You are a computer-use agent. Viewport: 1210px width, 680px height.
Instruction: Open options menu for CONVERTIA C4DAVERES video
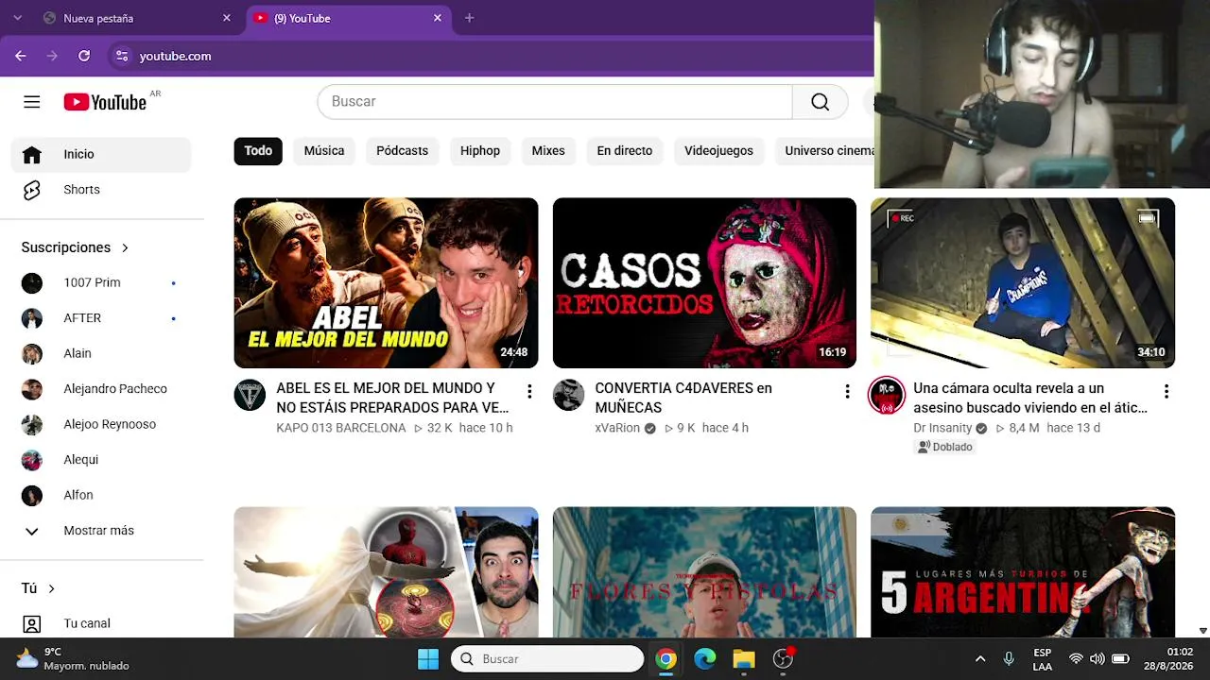coord(847,391)
